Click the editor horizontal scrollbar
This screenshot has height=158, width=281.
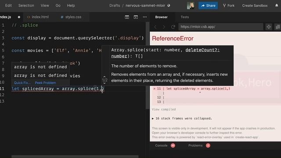click(x=75, y=156)
